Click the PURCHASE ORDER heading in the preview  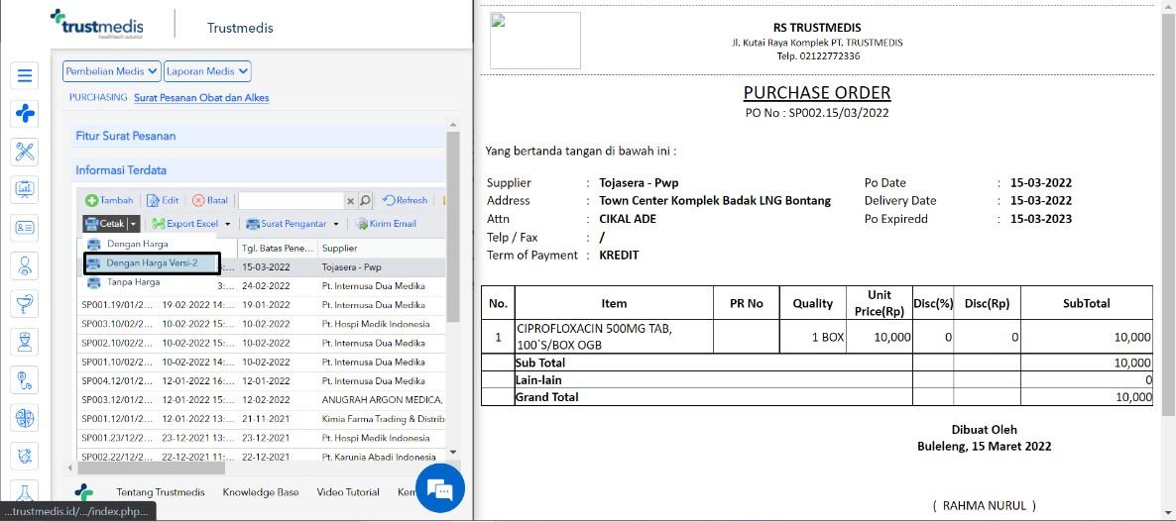[x=817, y=93]
